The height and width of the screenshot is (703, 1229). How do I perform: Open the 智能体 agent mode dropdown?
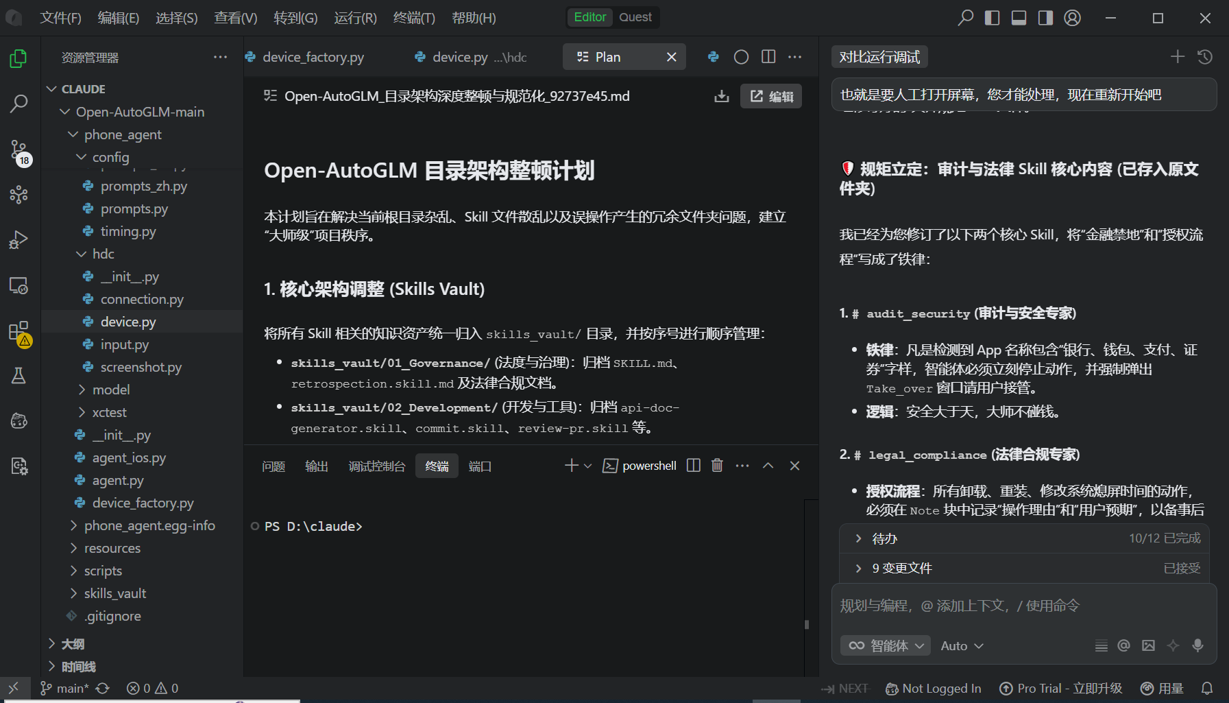click(x=886, y=645)
